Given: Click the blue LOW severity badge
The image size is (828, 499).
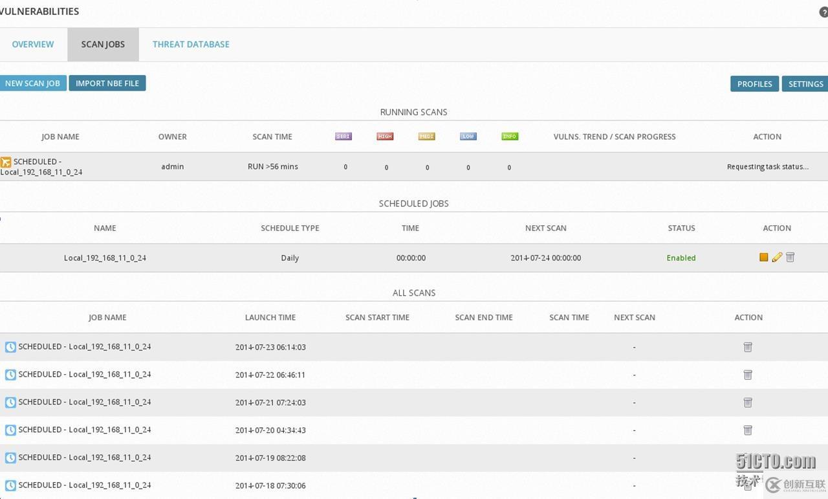Looking at the screenshot, I should (468, 137).
